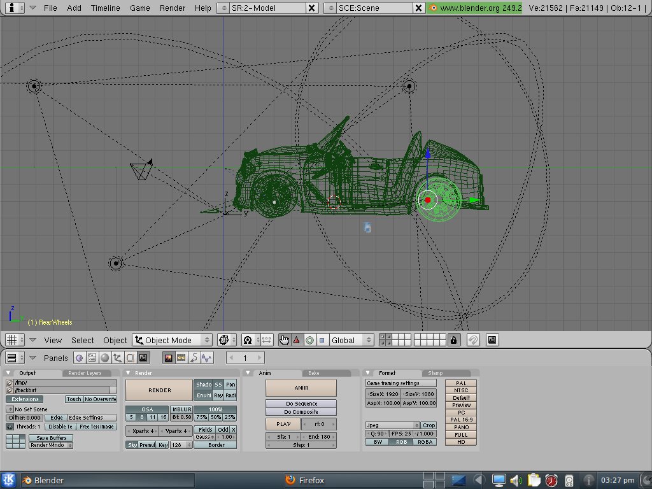Open the Select menu in 3D header

pos(82,341)
